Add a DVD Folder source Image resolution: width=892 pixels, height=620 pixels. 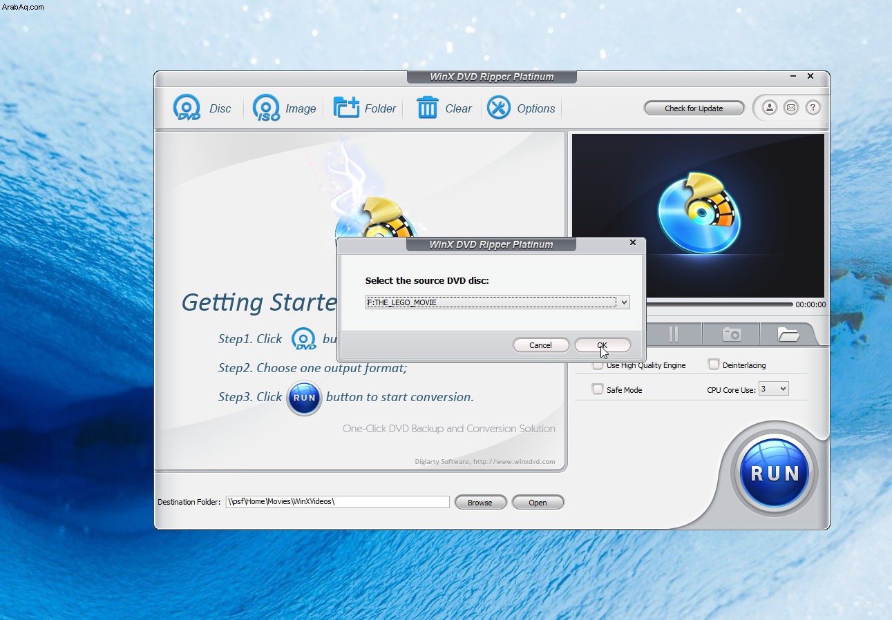(365, 108)
